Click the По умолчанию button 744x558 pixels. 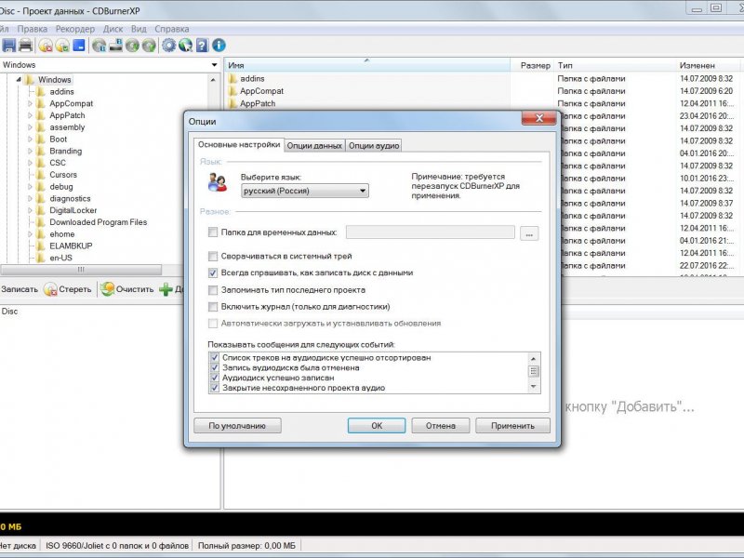pos(237,426)
